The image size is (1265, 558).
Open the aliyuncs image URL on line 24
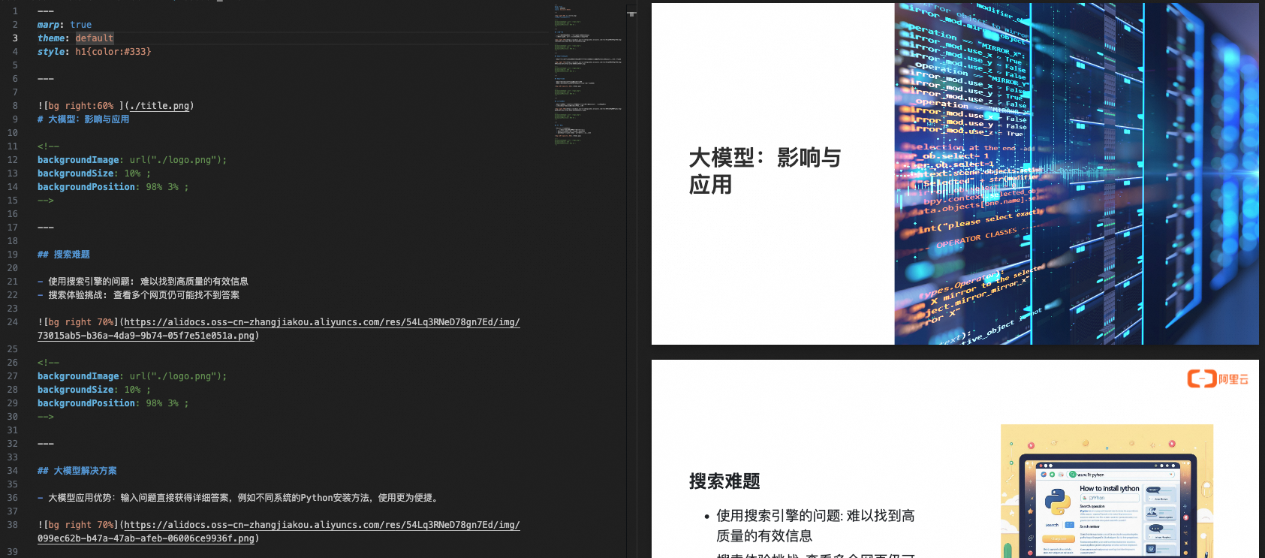(279, 329)
